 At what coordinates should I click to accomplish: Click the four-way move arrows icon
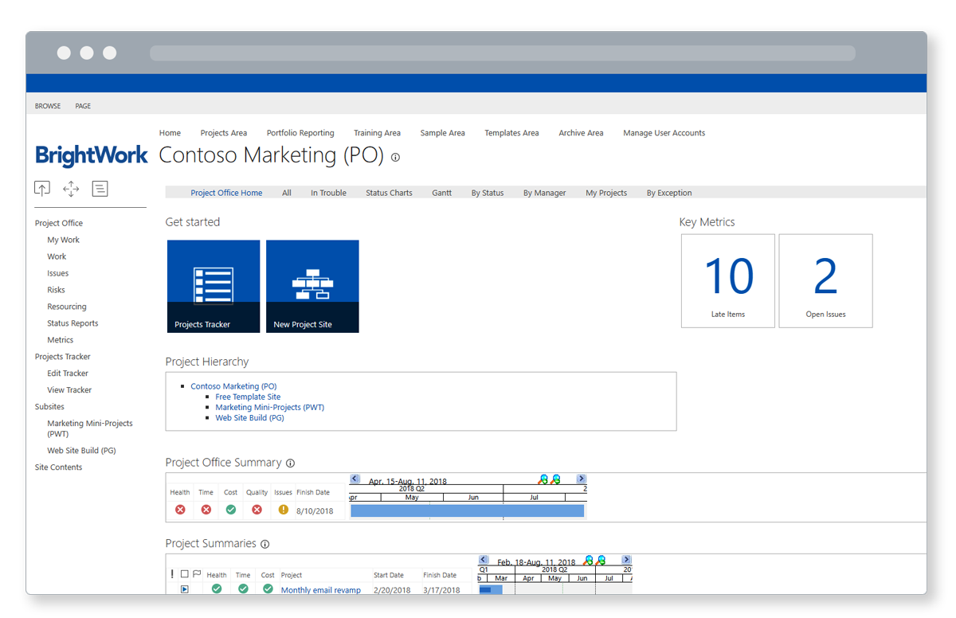71,189
